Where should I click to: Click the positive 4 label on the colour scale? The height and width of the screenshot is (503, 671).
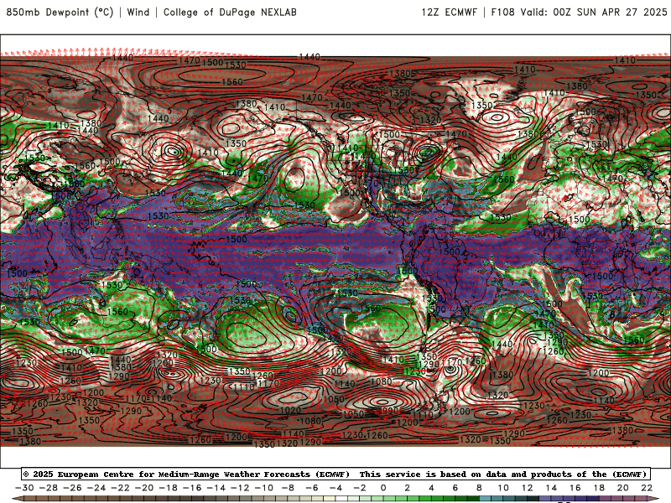pyautogui.click(x=431, y=488)
